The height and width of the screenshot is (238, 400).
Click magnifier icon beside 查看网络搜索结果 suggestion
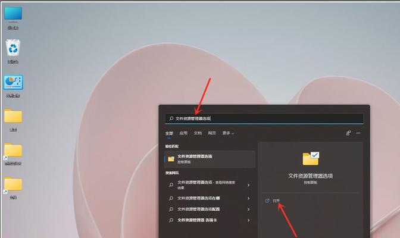coord(171,185)
